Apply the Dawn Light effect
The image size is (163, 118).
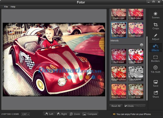(119, 14)
